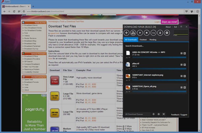Viewport: 202px width, 133px height.
Task: Reload the page in Opera
Action: click(x=14, y=11)
